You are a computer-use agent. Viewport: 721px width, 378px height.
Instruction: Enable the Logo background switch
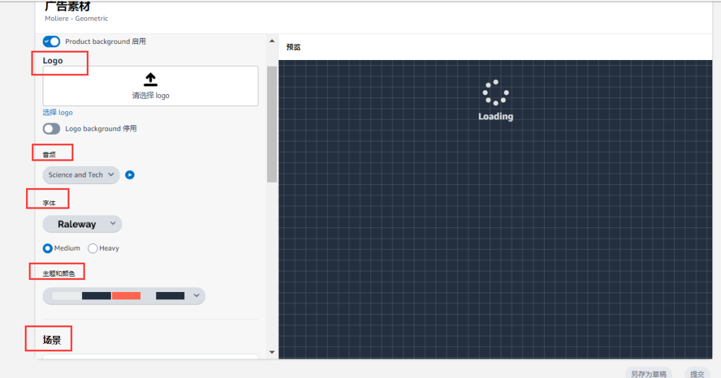point(51,129)
